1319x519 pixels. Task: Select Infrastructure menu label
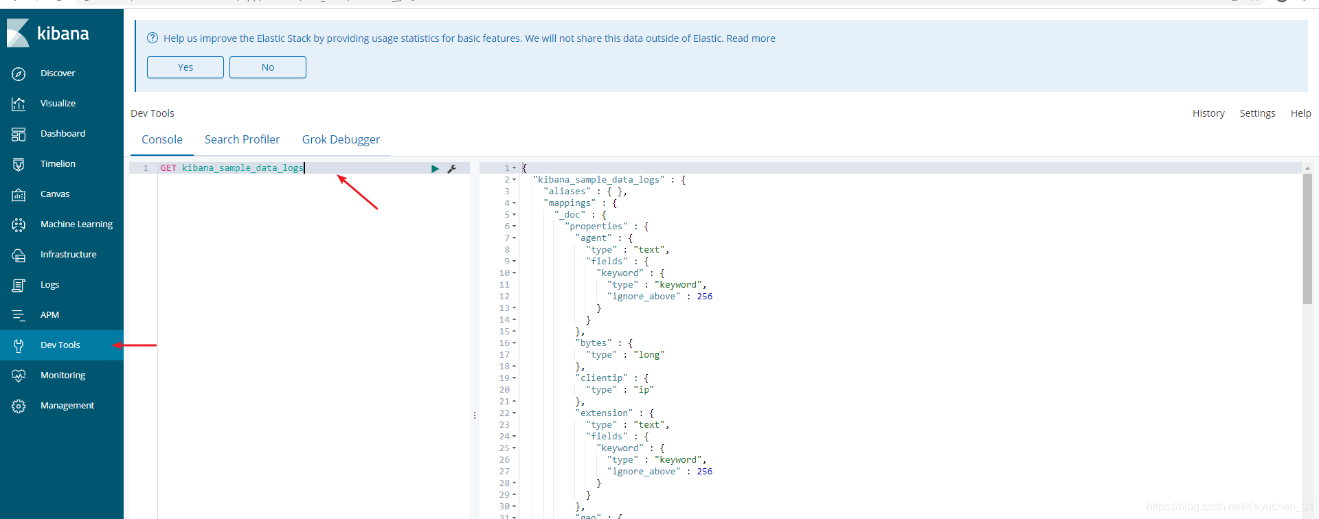click(68, 255)
